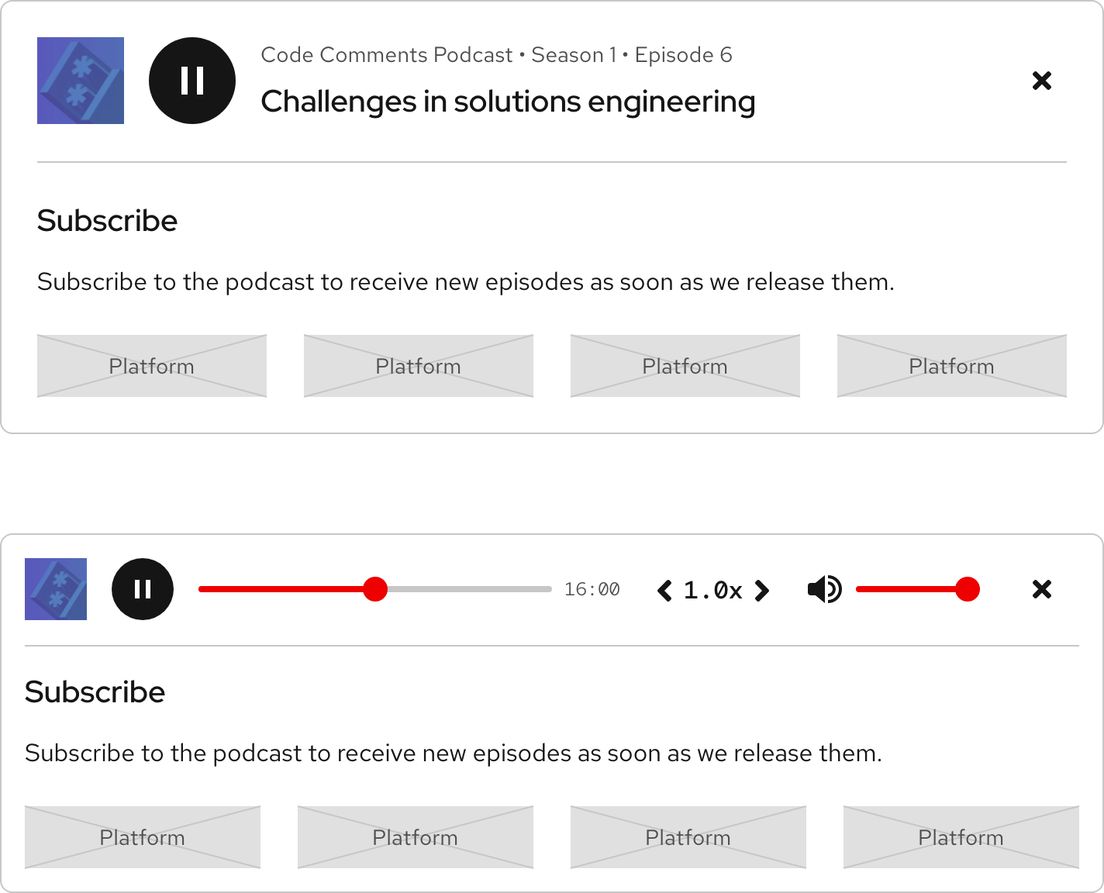This screenshot has width=1104, height=893.
Task: Click the 16:00 elapsed time display
Action: (x=592, y=589)
